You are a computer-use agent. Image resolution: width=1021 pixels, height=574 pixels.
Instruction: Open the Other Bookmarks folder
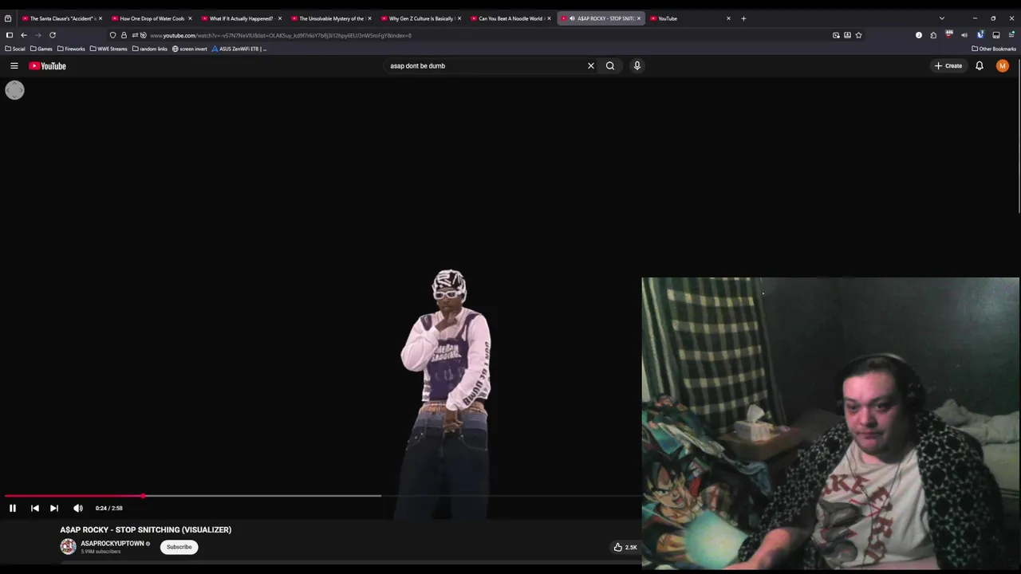[994, 49]
